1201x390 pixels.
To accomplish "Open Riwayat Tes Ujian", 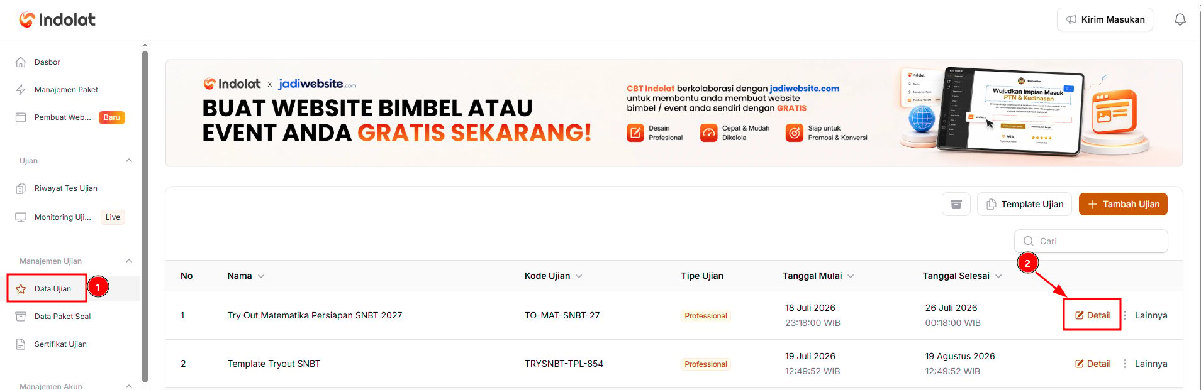I will [66, 188].
